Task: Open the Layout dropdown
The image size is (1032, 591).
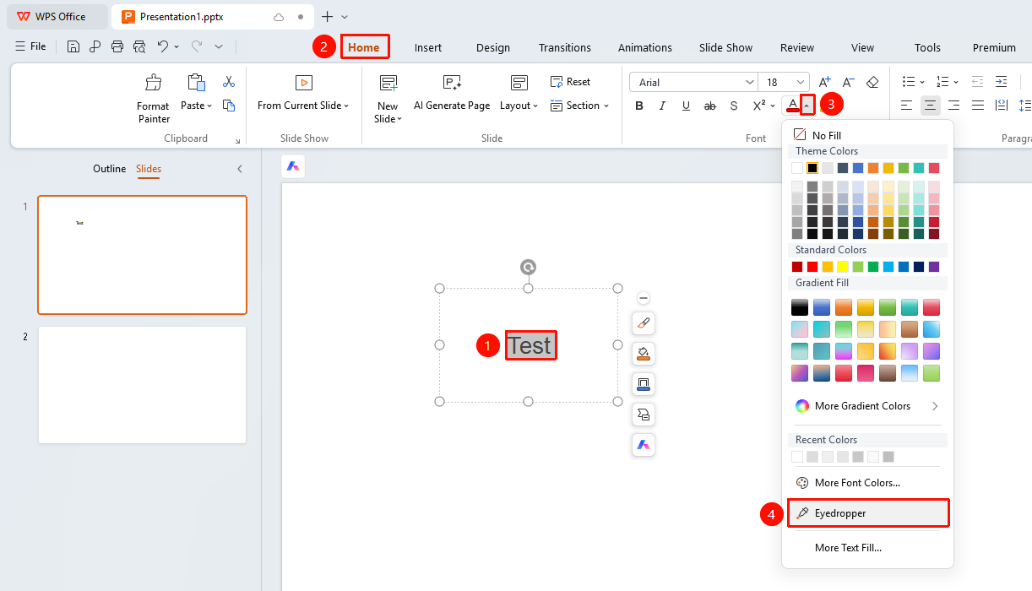Action: (519, 106)
